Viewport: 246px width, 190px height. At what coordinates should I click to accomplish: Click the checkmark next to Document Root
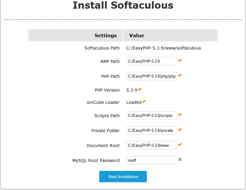point(180,144)
